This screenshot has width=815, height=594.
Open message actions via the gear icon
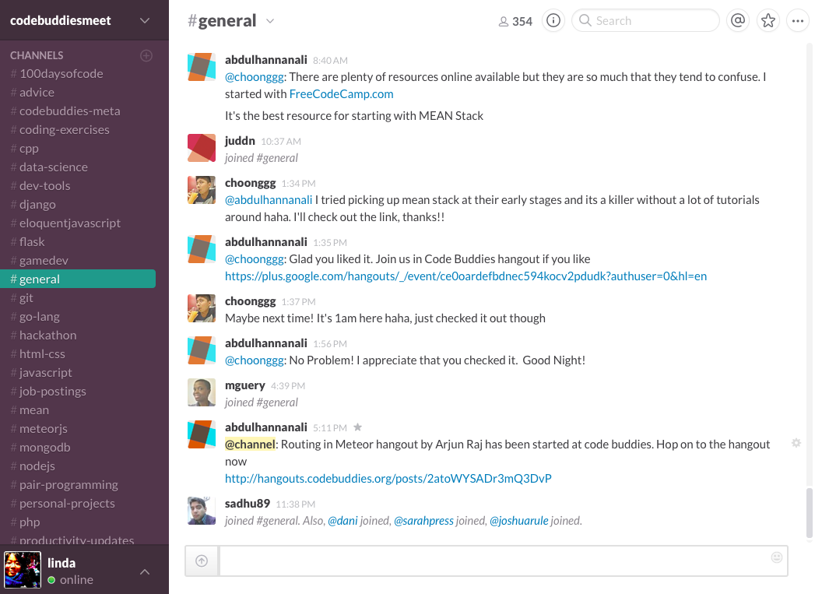[796, 442]
